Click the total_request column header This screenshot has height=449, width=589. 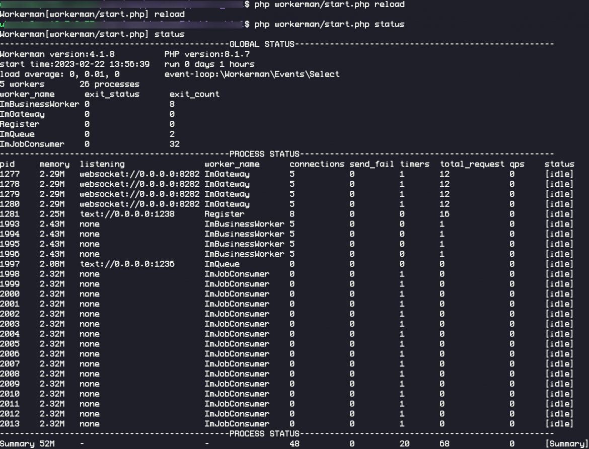click(472, 164)
